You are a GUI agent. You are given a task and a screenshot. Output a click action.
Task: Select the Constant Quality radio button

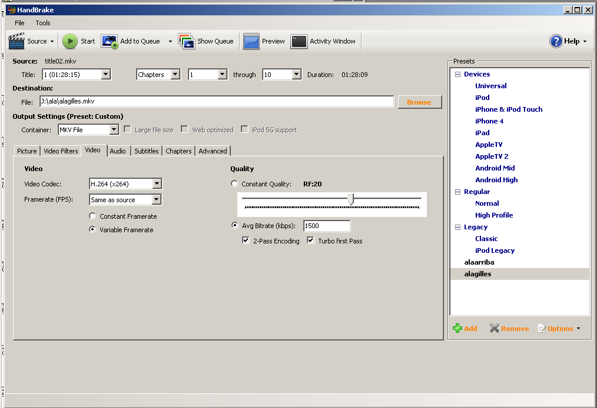point(234,183)
